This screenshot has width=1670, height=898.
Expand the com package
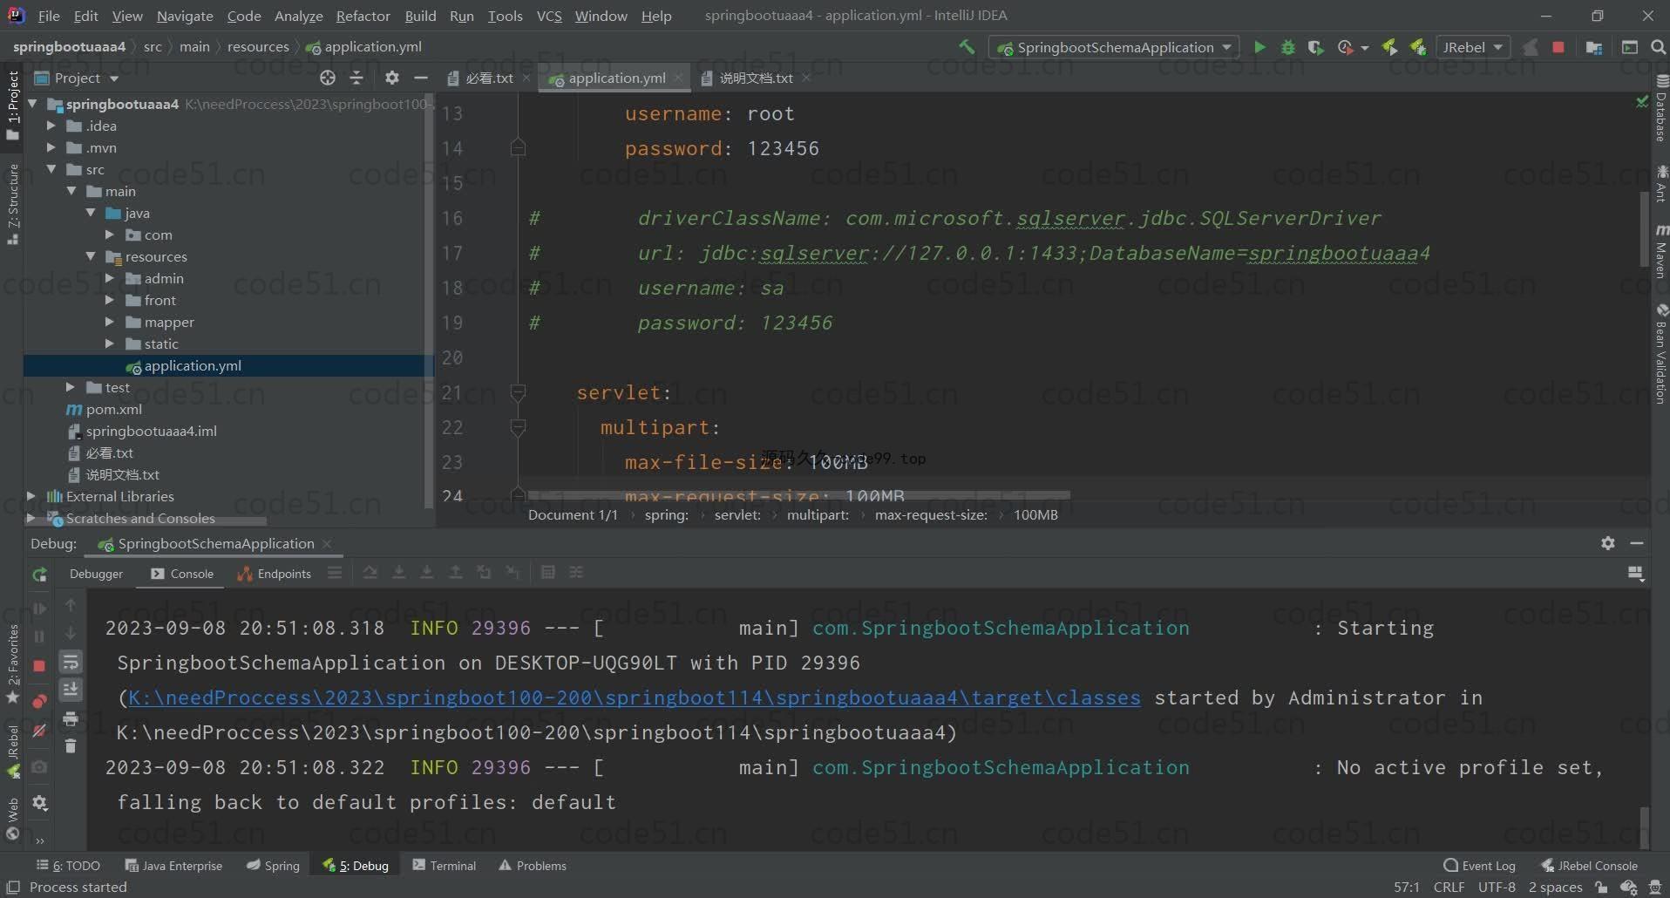point(110,235)
